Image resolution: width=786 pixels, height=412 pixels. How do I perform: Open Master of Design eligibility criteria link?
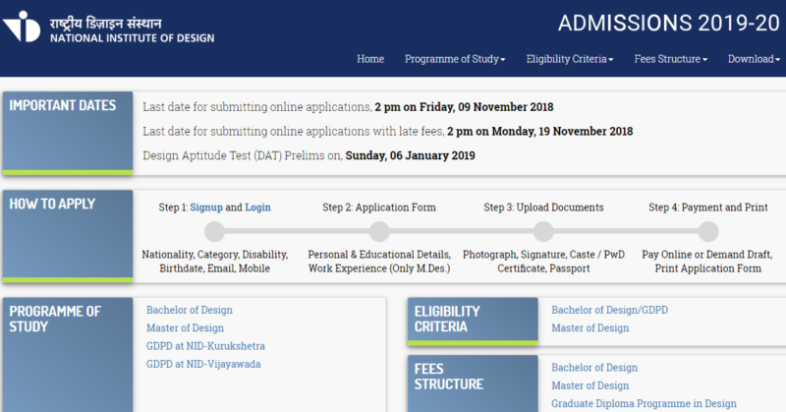click(589, 327)
